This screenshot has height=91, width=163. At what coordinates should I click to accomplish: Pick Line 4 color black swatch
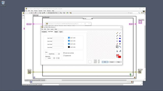click(69, 47)
